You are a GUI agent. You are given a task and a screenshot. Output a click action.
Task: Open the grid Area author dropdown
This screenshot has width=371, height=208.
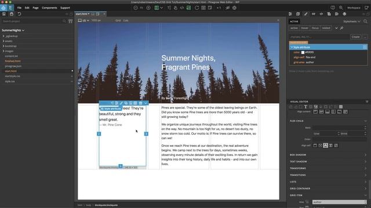339,202
